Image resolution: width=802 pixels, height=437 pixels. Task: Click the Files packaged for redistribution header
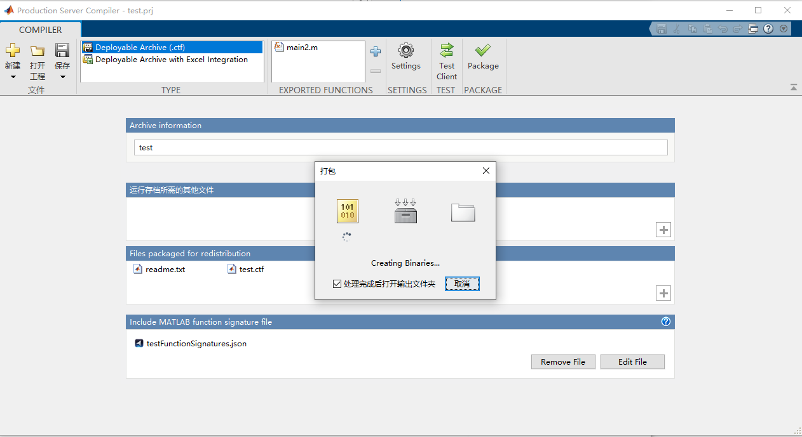(x=400, y=254)
